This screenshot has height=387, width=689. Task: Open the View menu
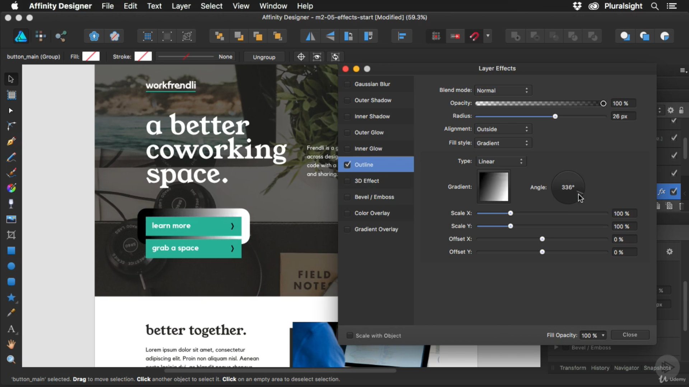tap(241, 6)
